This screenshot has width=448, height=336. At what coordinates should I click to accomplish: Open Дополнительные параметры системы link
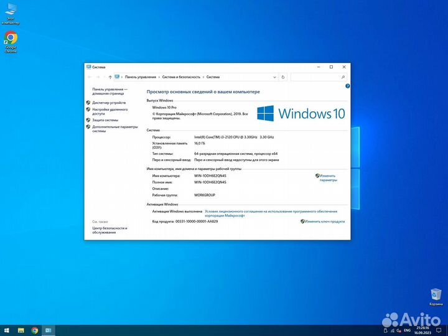(115, 129)
